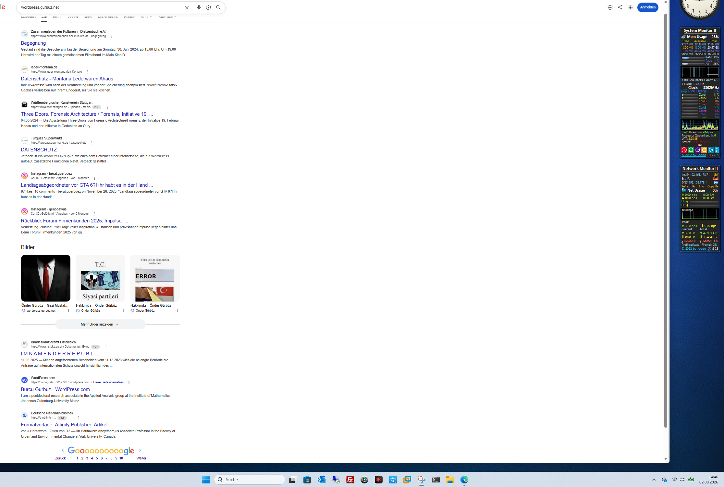Open the Three Doors Forensic Architecture result
724x487 pixels.
(87, 114)
